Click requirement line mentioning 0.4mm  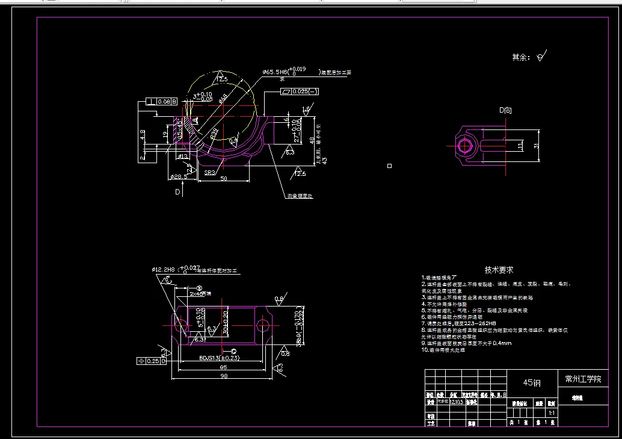point(466,343)
